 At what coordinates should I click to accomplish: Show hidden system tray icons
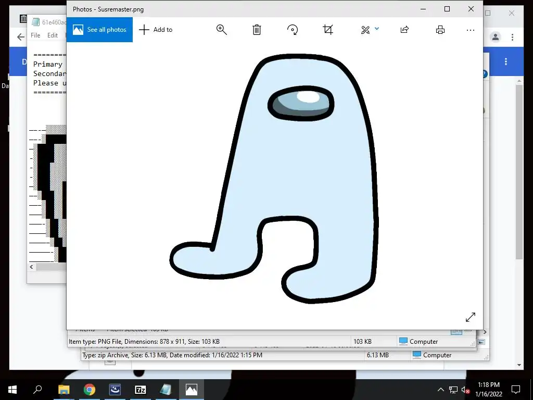pyautogui.click(x=440, y=390)
